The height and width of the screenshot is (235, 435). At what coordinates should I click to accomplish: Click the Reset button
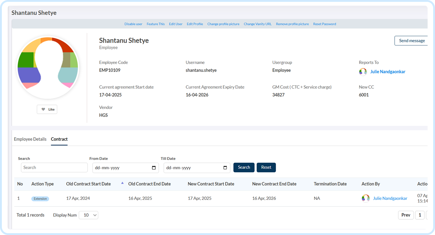[x=266, y=167]
